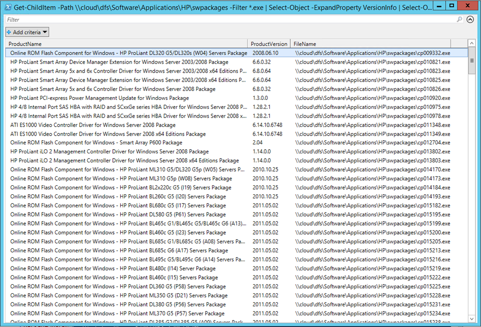
Task: Type in the Filter text field
Action: (230, 20)
